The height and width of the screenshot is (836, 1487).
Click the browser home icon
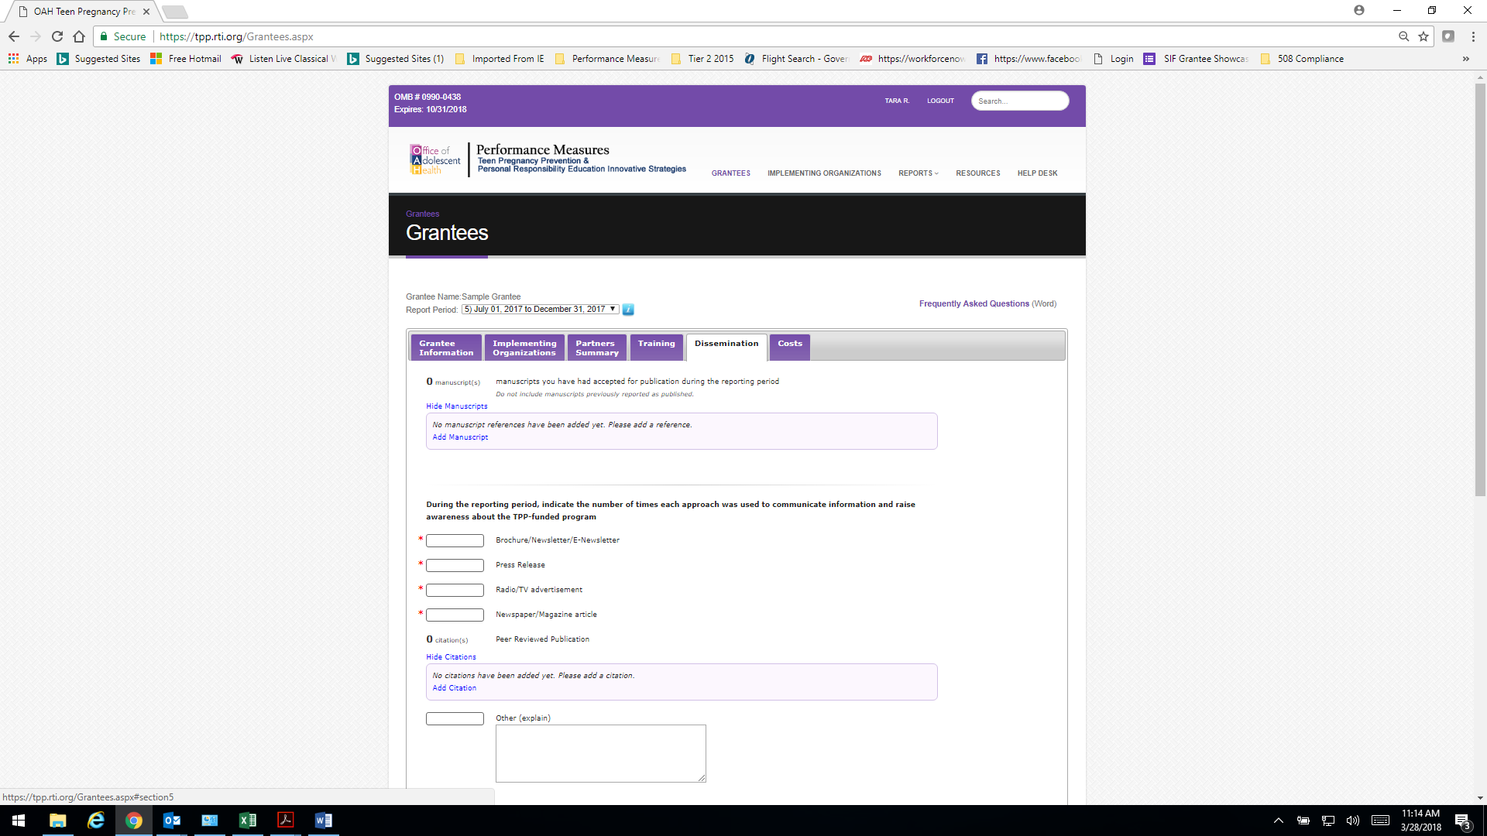coord(79,36)
